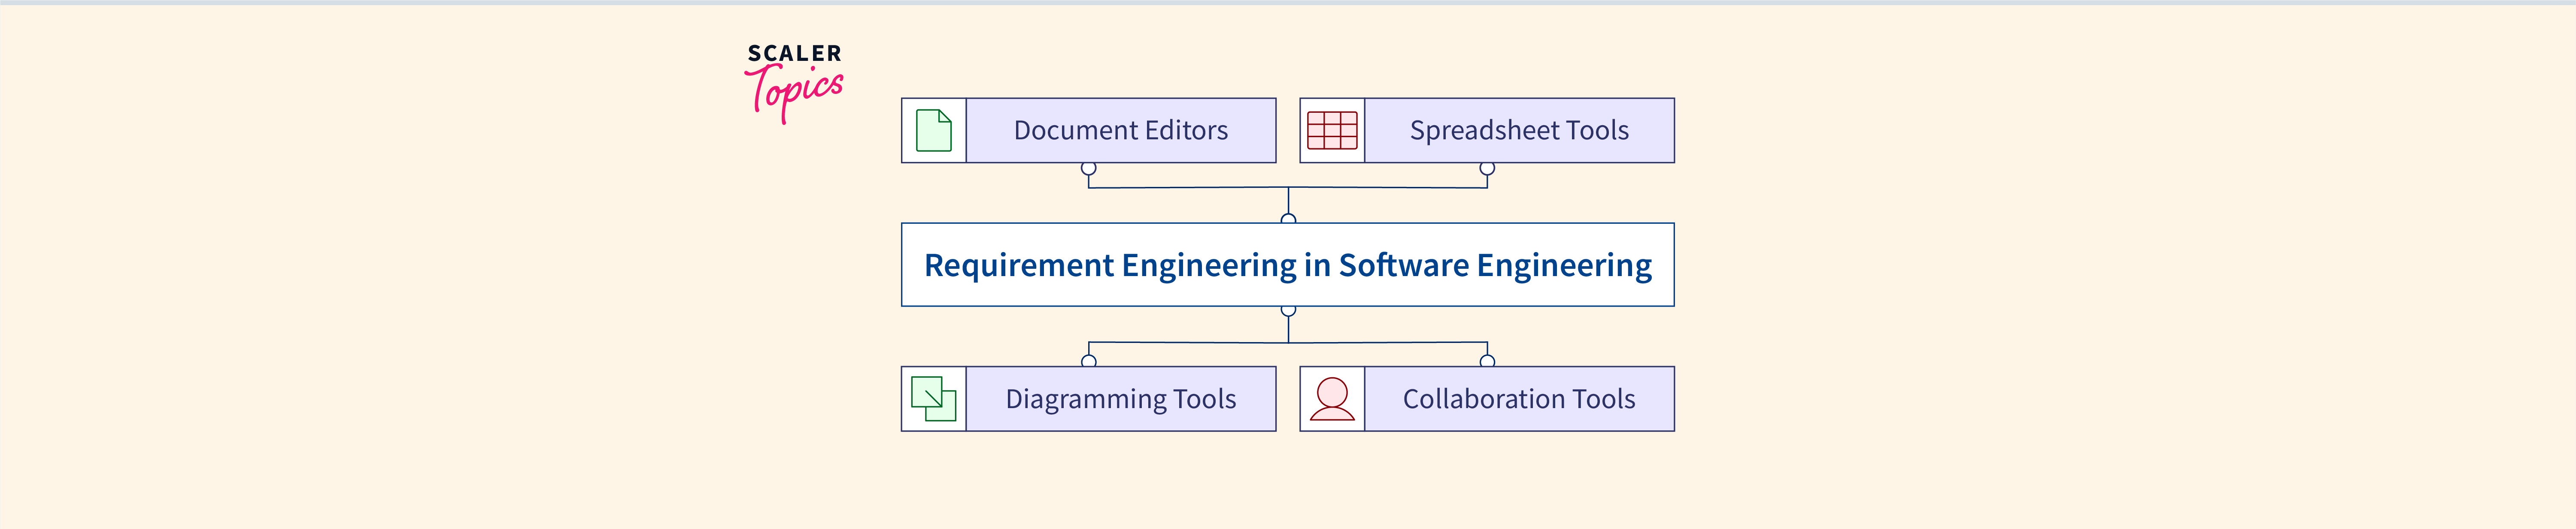Click the red person collaboration icon

1332,399
